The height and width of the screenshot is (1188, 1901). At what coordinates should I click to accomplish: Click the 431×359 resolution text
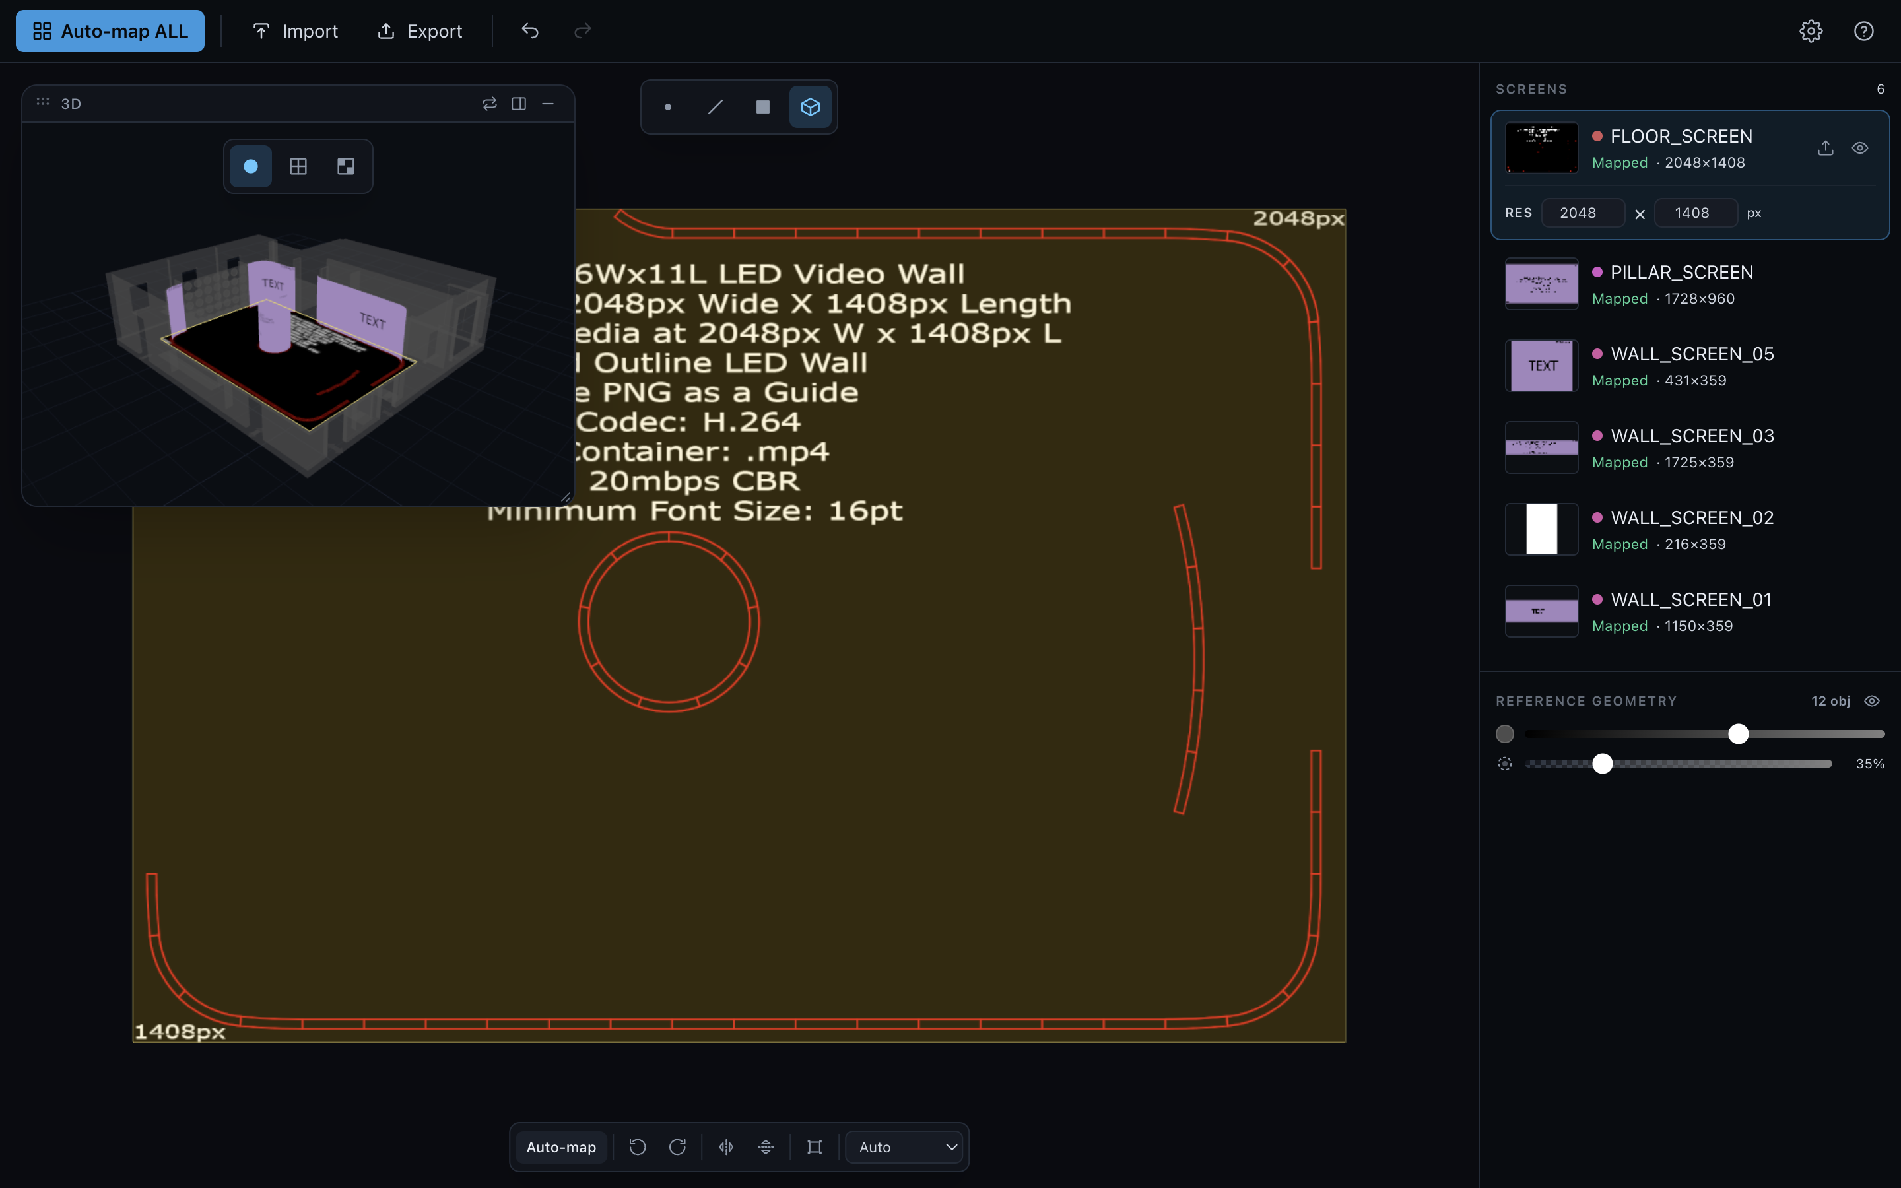click(x=1695, y=380)
